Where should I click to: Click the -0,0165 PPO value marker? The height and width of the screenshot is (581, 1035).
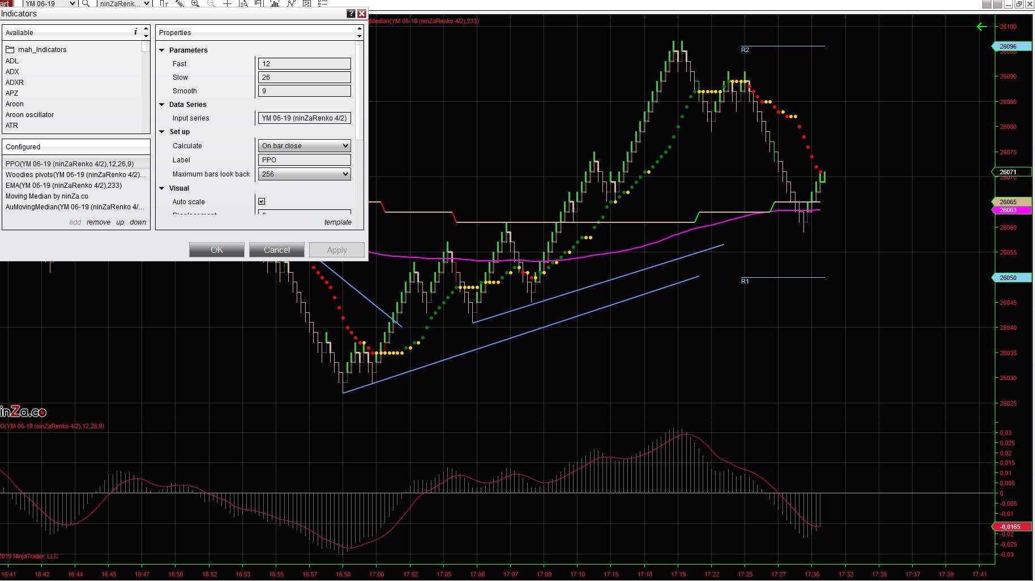[1013, 527]
